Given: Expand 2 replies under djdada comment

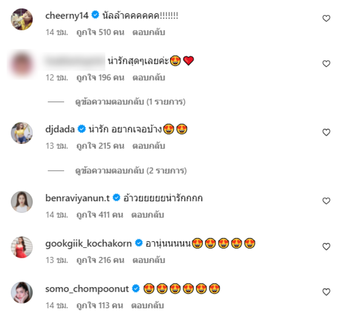Looking at the screenshot, I should [x=131, y=171].
